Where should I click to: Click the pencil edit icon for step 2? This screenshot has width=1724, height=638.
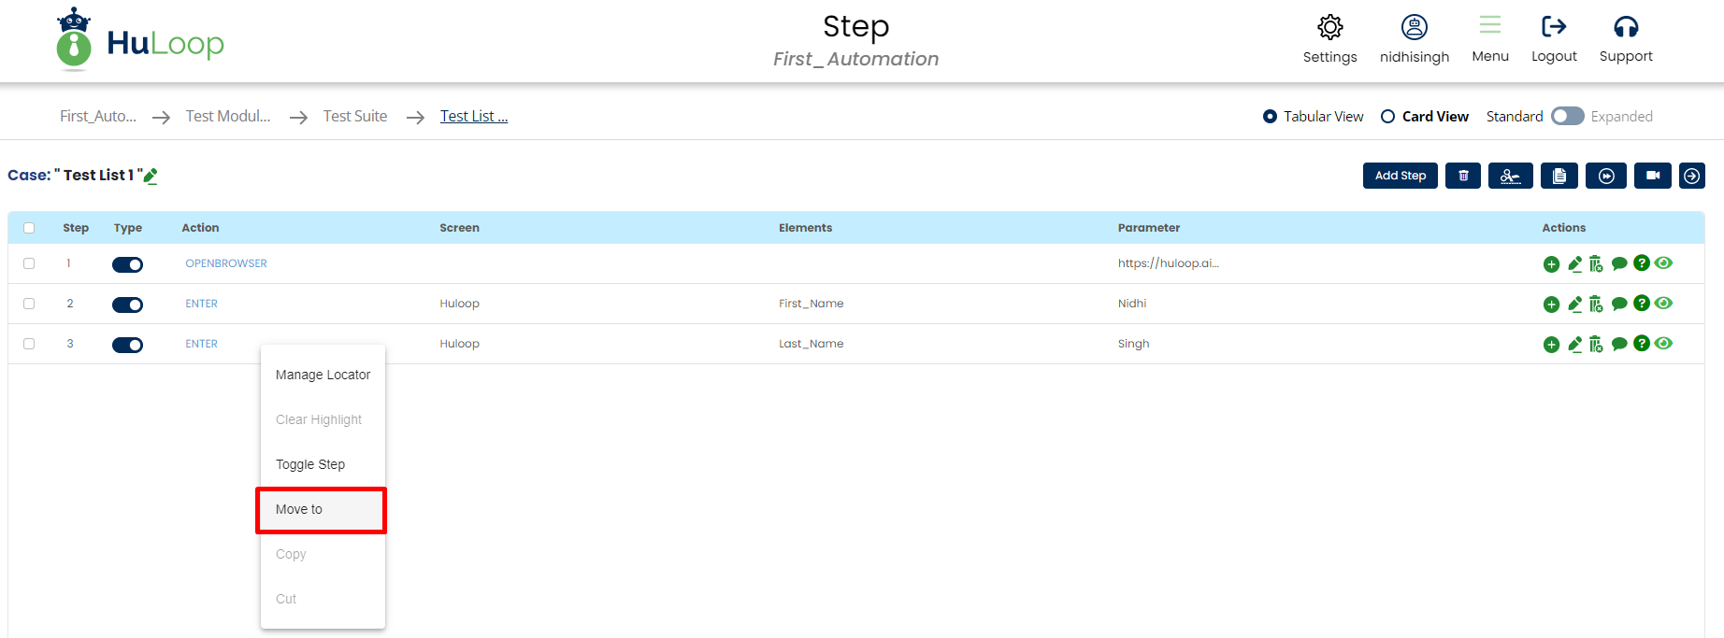1574,305
